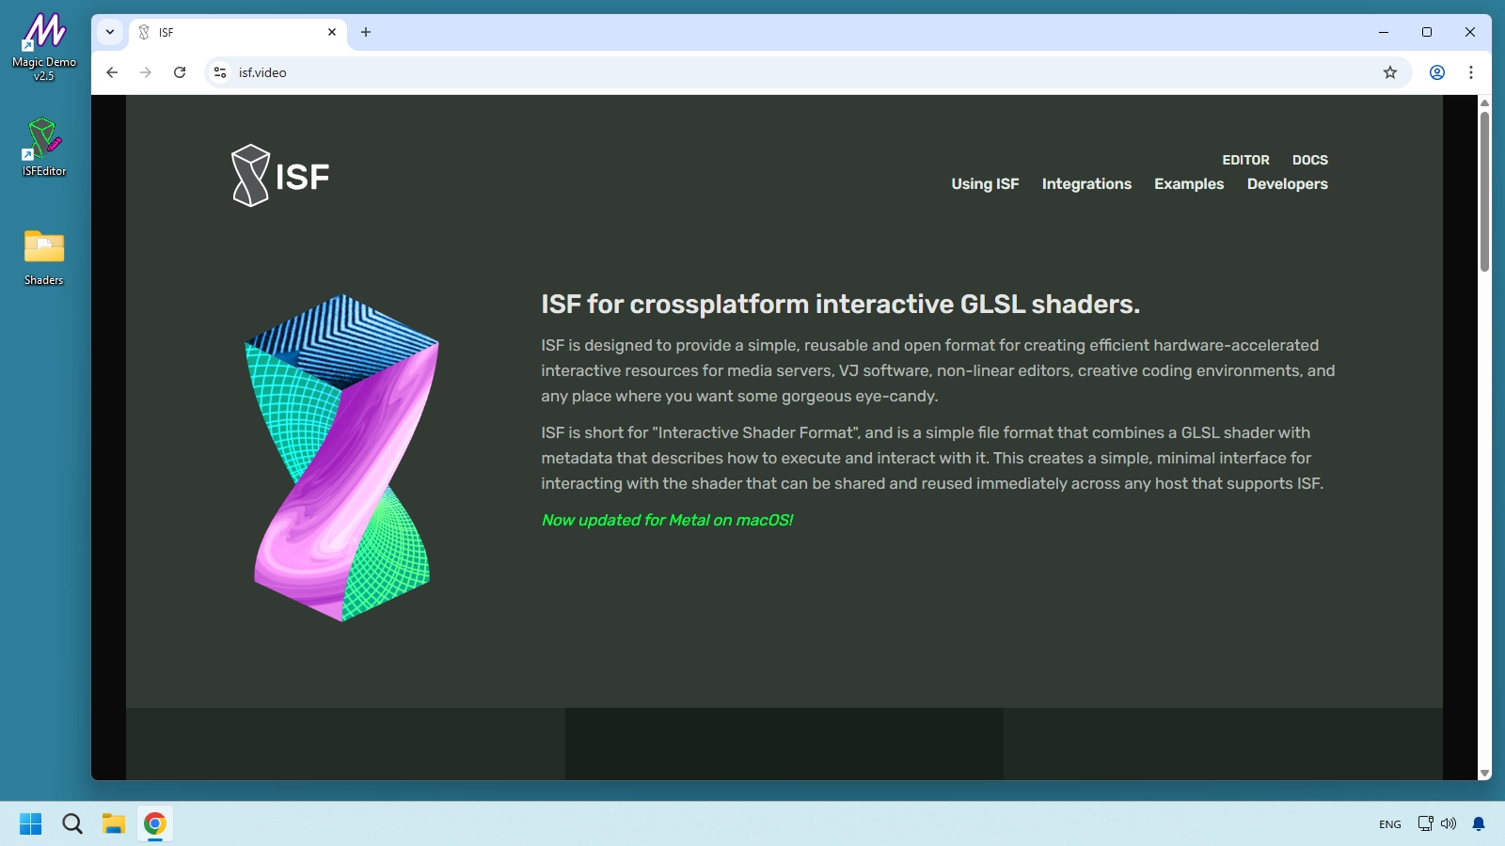
Task: Open the Windows Start menu
Action: 31,823
